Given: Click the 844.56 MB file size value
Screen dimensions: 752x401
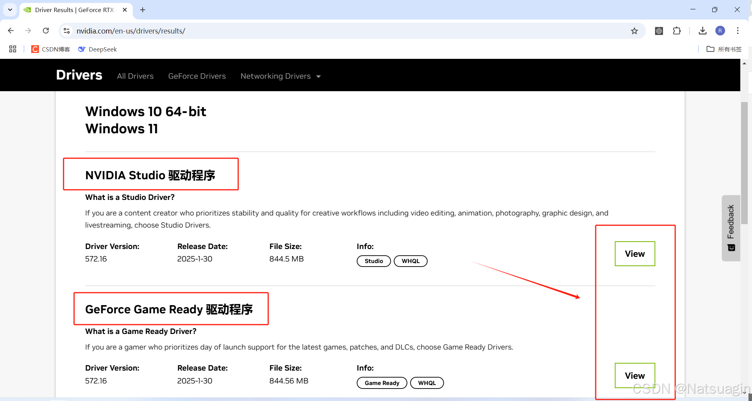Looking at the screenshot, I should point(289,381).
